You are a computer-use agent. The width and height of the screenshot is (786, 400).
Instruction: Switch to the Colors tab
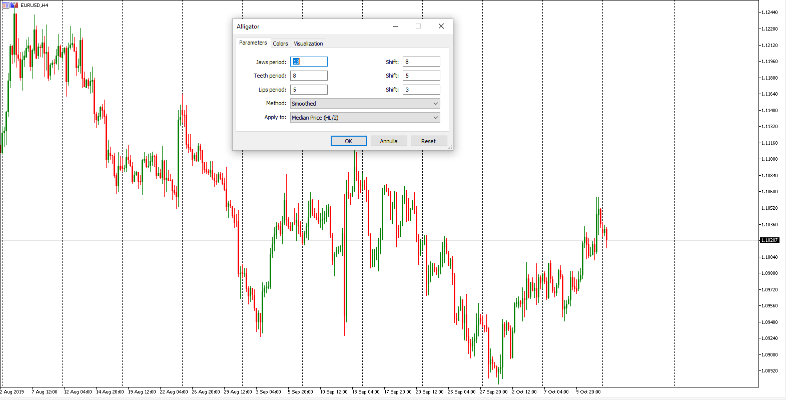[x=280, y=44]
